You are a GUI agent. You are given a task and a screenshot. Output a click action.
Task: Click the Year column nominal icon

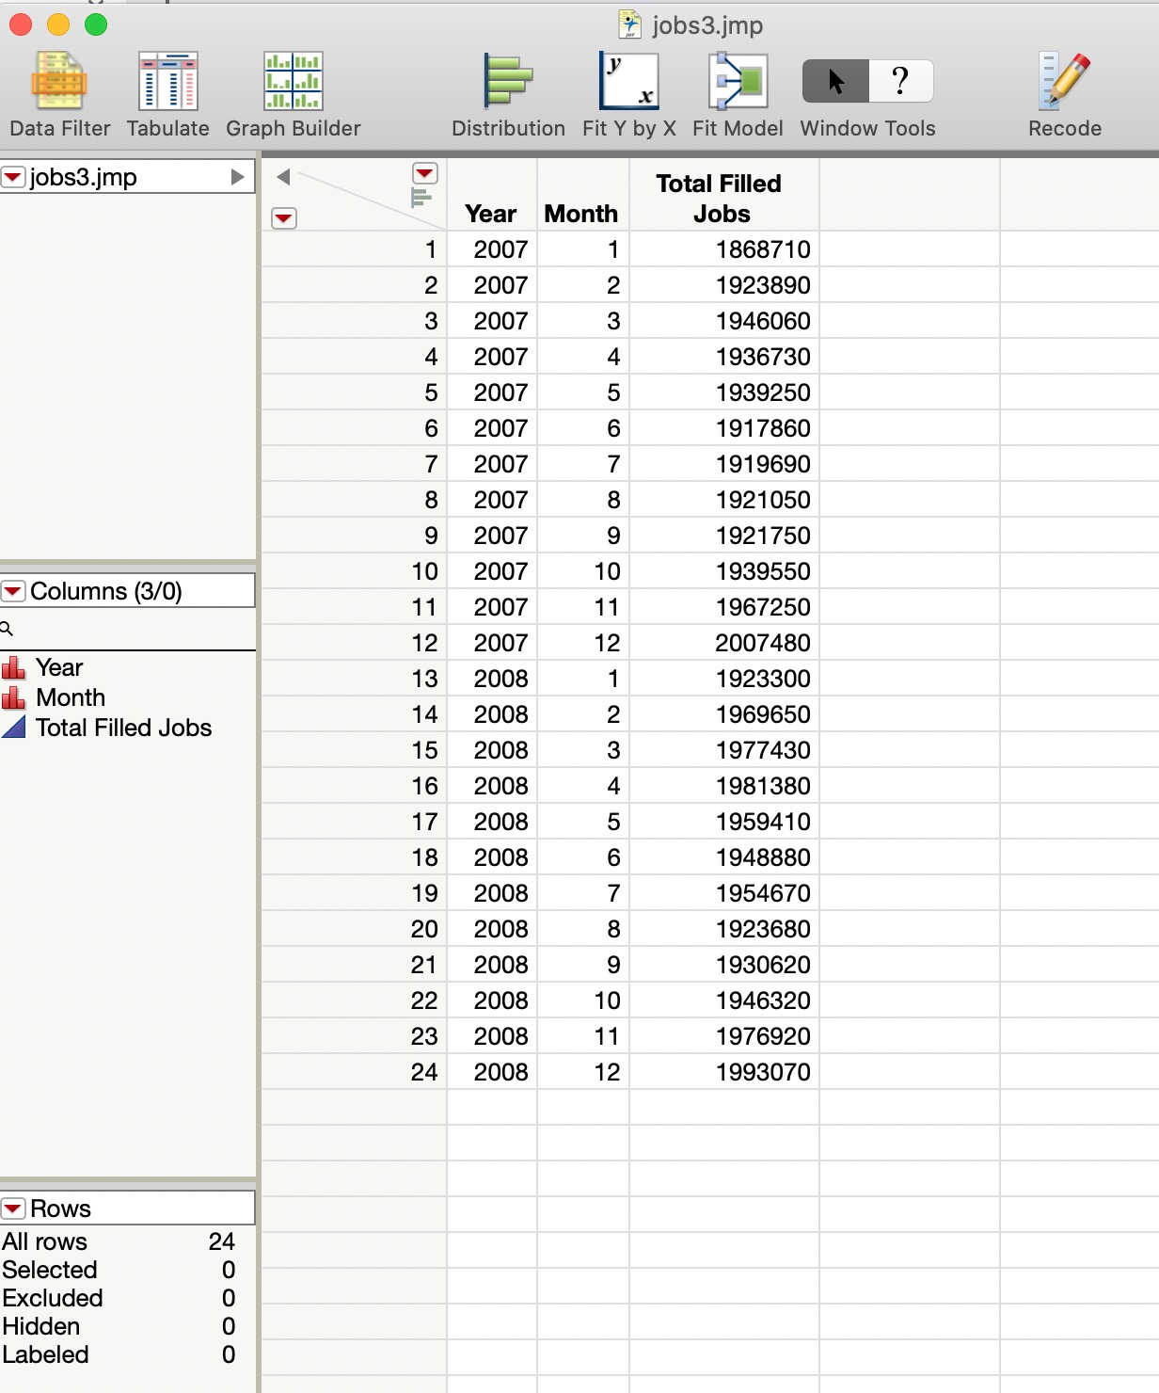[13, 667]
